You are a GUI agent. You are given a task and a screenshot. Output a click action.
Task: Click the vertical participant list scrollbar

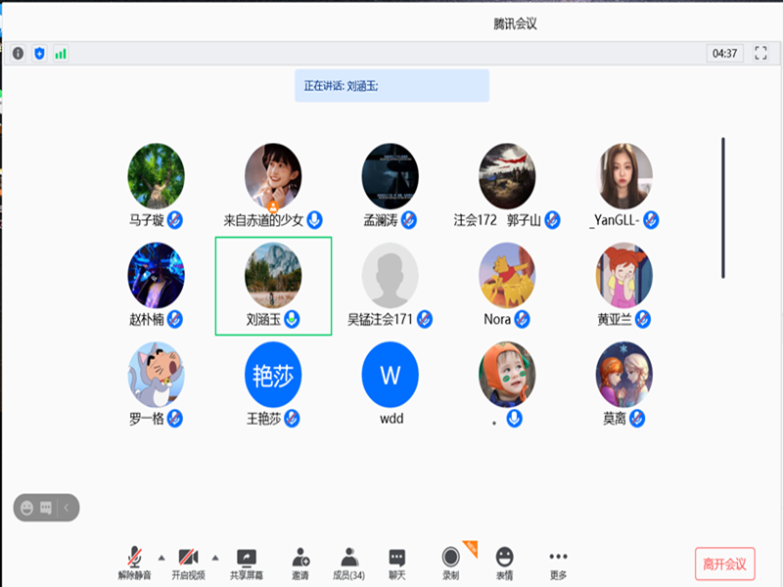tap(723, 207)
